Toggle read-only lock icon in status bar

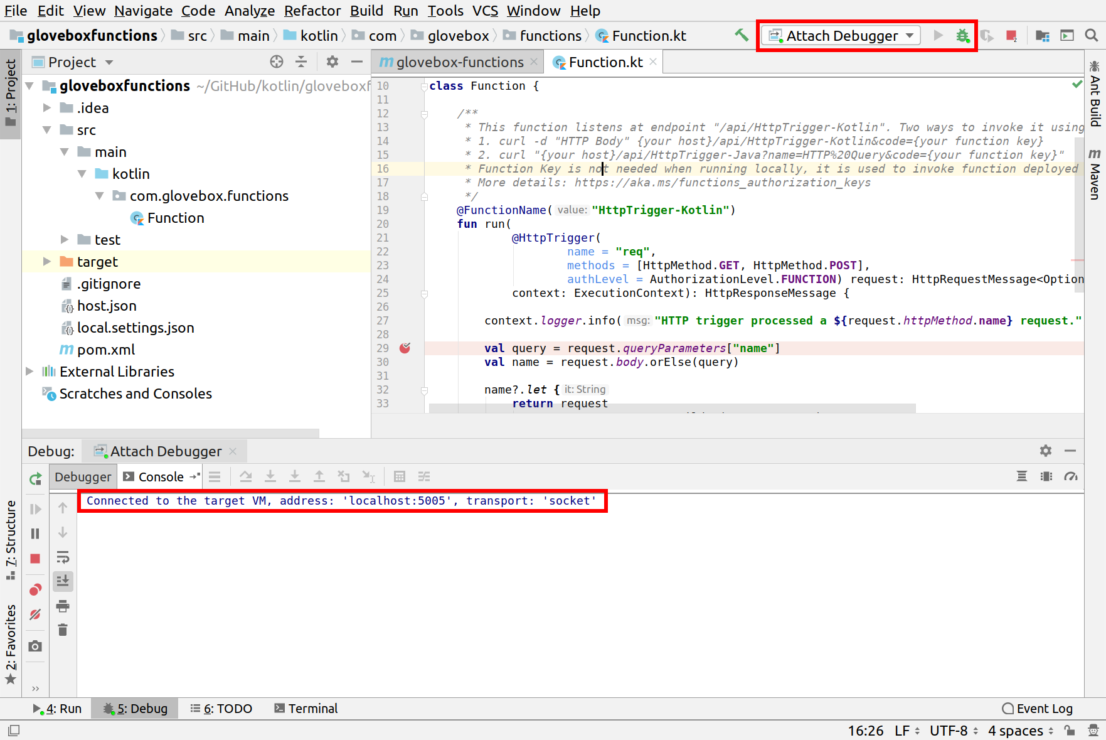tap(1070, 731)
